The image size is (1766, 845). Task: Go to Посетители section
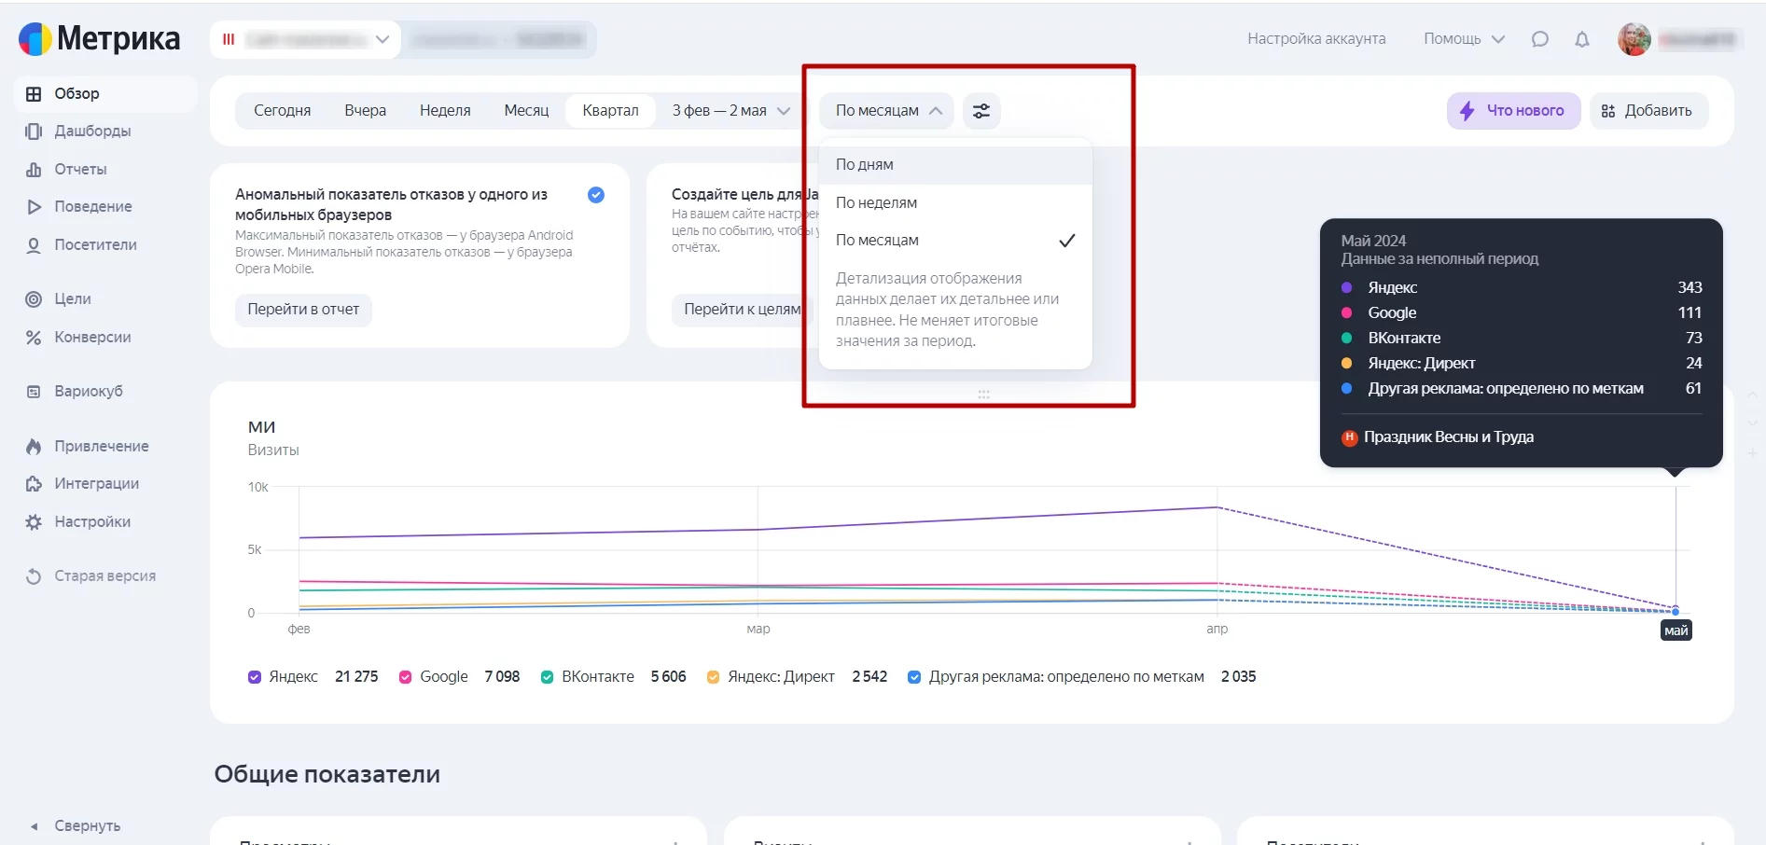coord(95,244)
